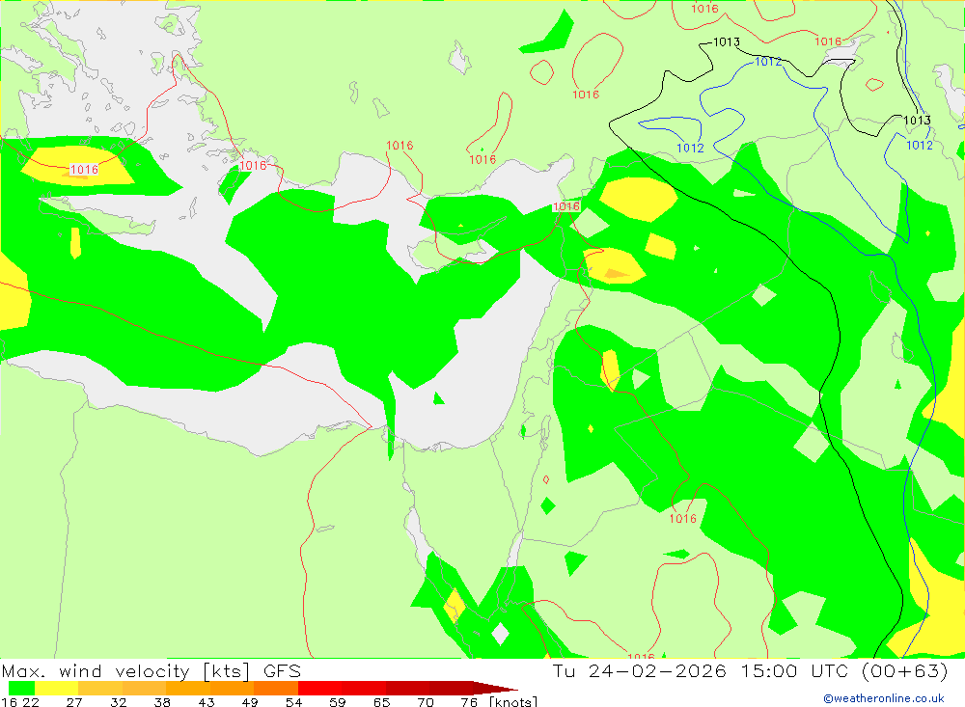Select the red swatch between 59 and 65

click(x=364, y=688)
